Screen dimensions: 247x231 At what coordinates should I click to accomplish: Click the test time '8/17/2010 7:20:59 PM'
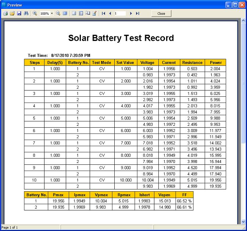pos(71,55)
